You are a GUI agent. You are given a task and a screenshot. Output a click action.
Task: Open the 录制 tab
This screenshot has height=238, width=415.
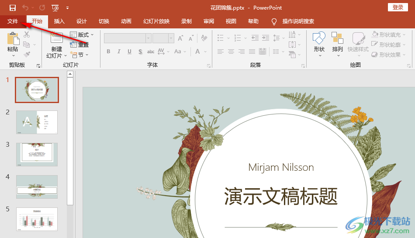[187, 21]
